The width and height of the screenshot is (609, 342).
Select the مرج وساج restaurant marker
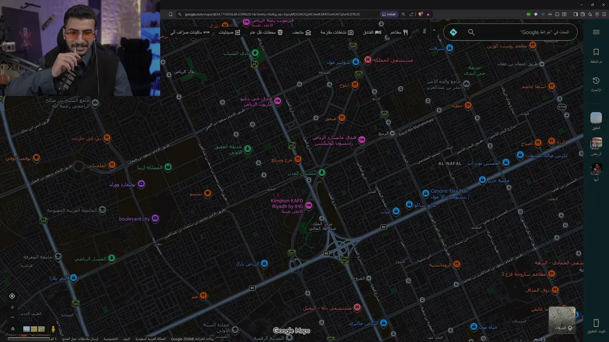pyautogui.click(x=298, y=159)
